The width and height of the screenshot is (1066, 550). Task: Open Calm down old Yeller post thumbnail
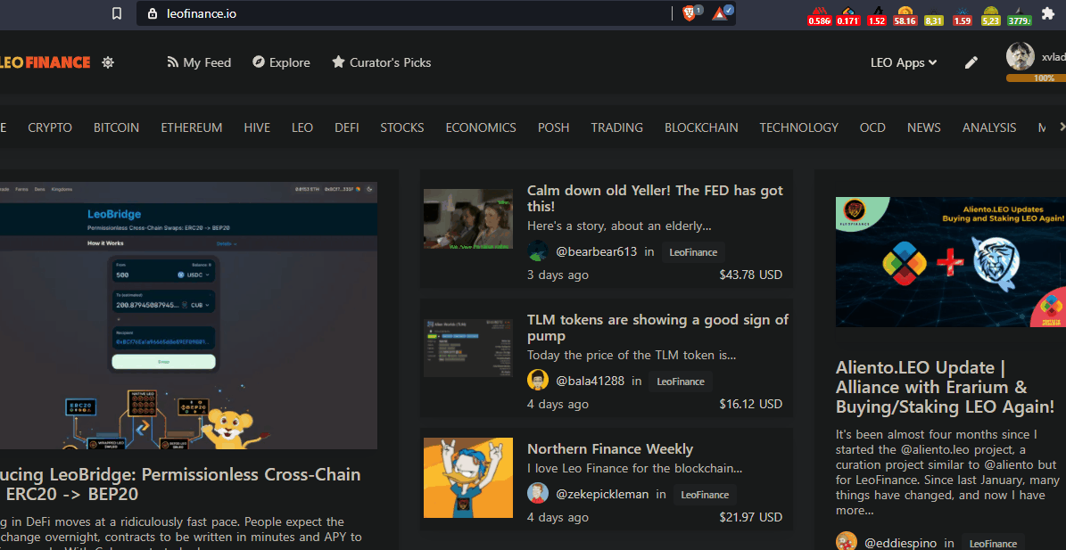[467, 218]
